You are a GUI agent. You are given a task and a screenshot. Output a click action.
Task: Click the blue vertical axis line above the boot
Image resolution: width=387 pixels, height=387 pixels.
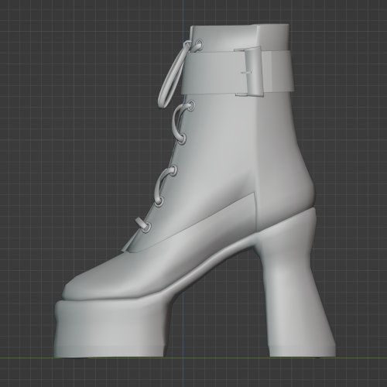point(183,13)
